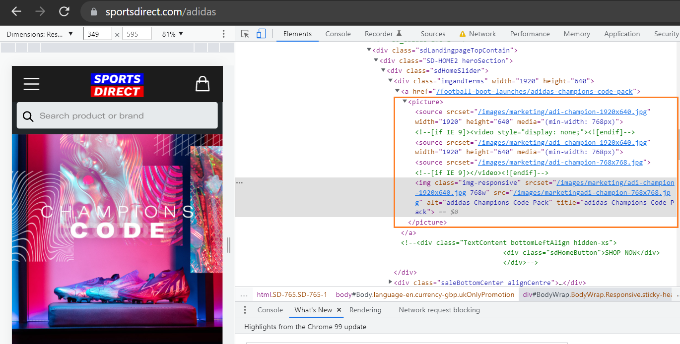Click the media query breakpoint ruler bar
The image size is (680, 344).
(x=117, y=48)
